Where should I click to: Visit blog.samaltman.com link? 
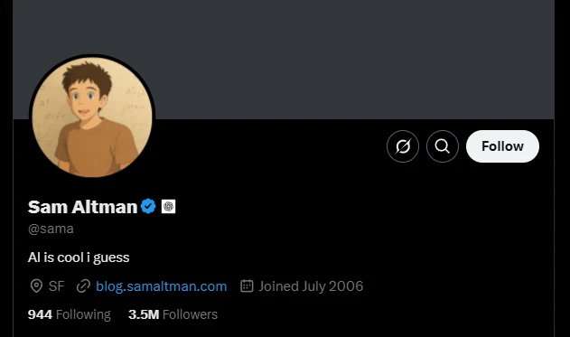tap(162, 286)
